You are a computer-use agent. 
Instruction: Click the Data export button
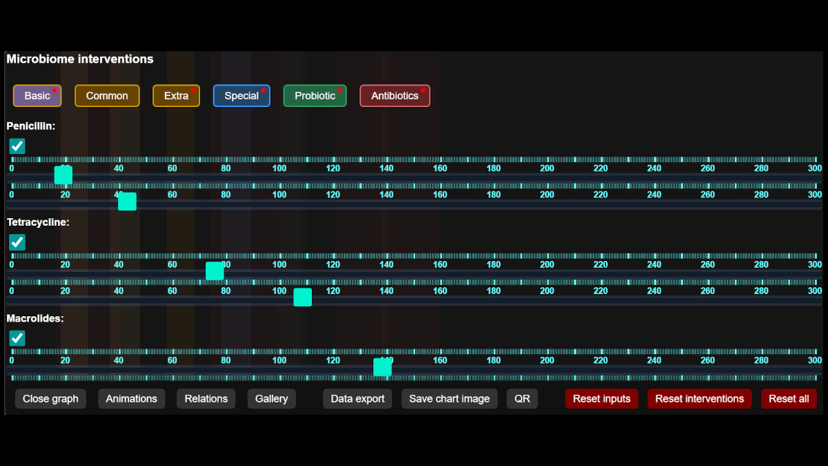tap(357, 399)
